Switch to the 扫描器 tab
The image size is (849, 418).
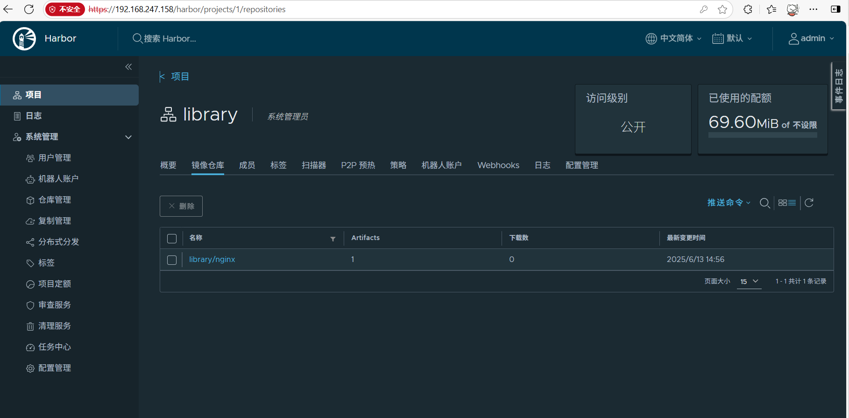(314, 165)
